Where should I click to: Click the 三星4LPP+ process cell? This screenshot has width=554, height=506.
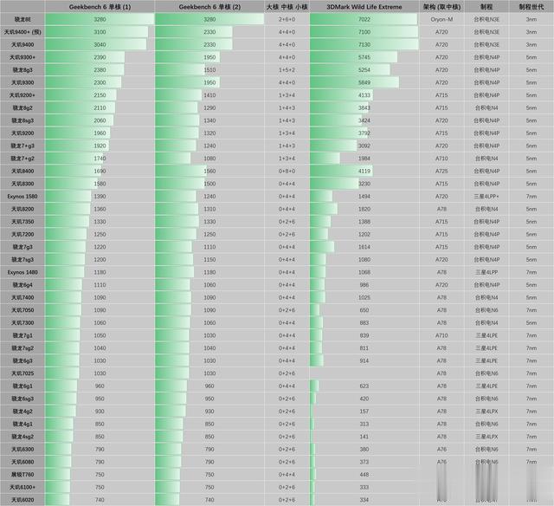pyautogui.click(x=486, y=197)
